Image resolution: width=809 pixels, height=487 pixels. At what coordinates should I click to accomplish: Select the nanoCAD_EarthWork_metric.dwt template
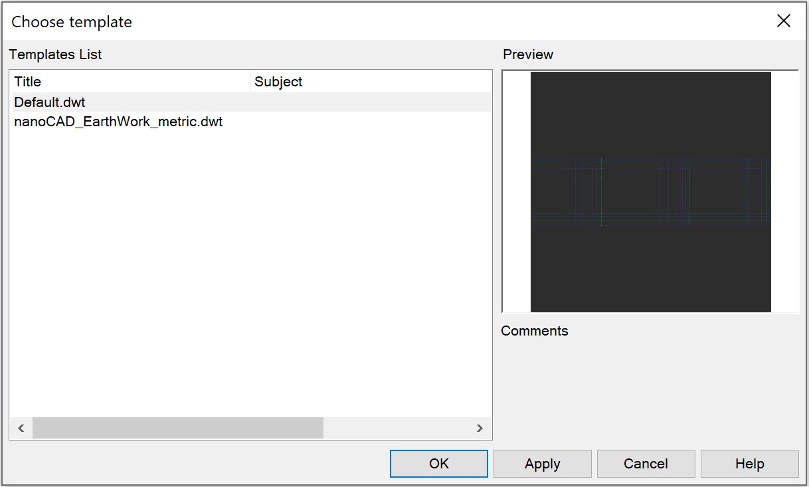pyautogui.click(x=118, y=122)
